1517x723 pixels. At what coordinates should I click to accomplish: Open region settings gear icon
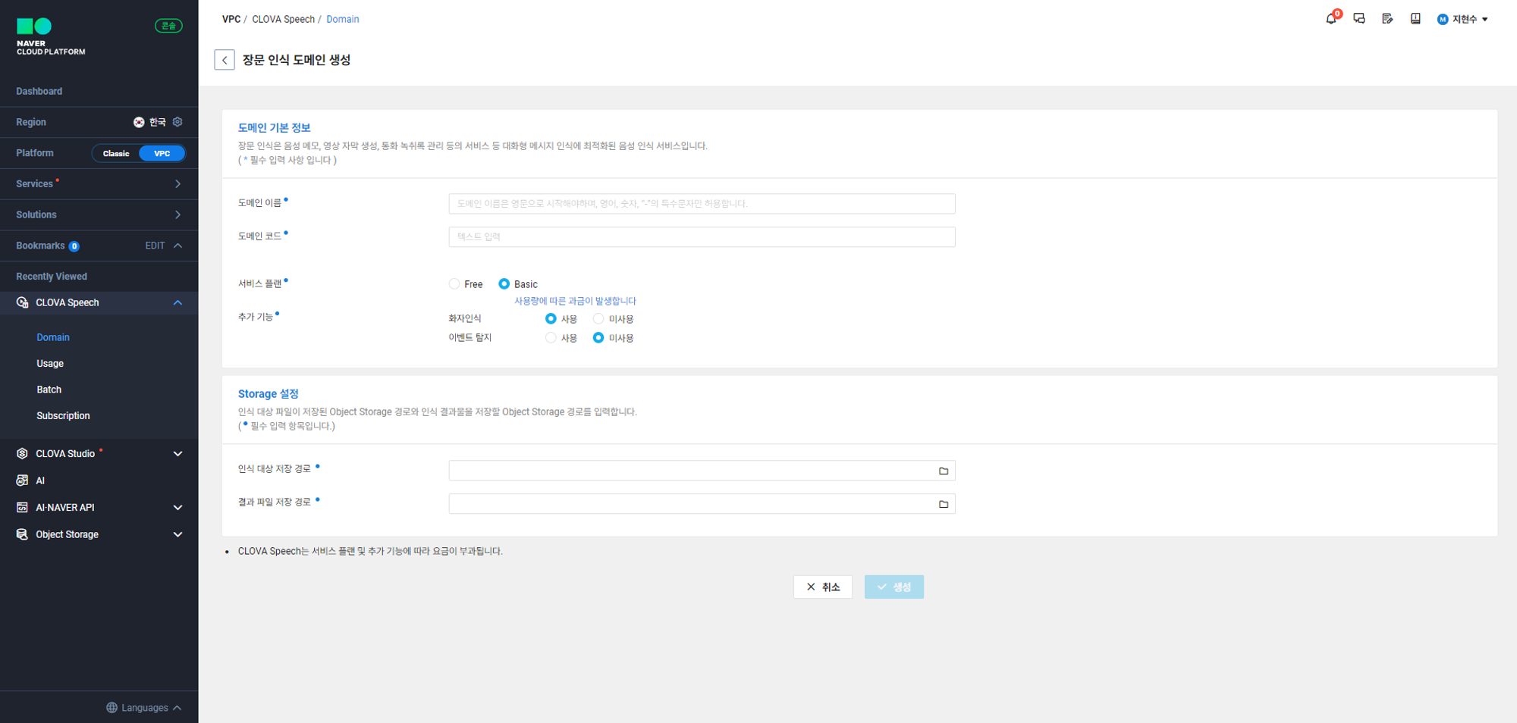pos(177,122)
